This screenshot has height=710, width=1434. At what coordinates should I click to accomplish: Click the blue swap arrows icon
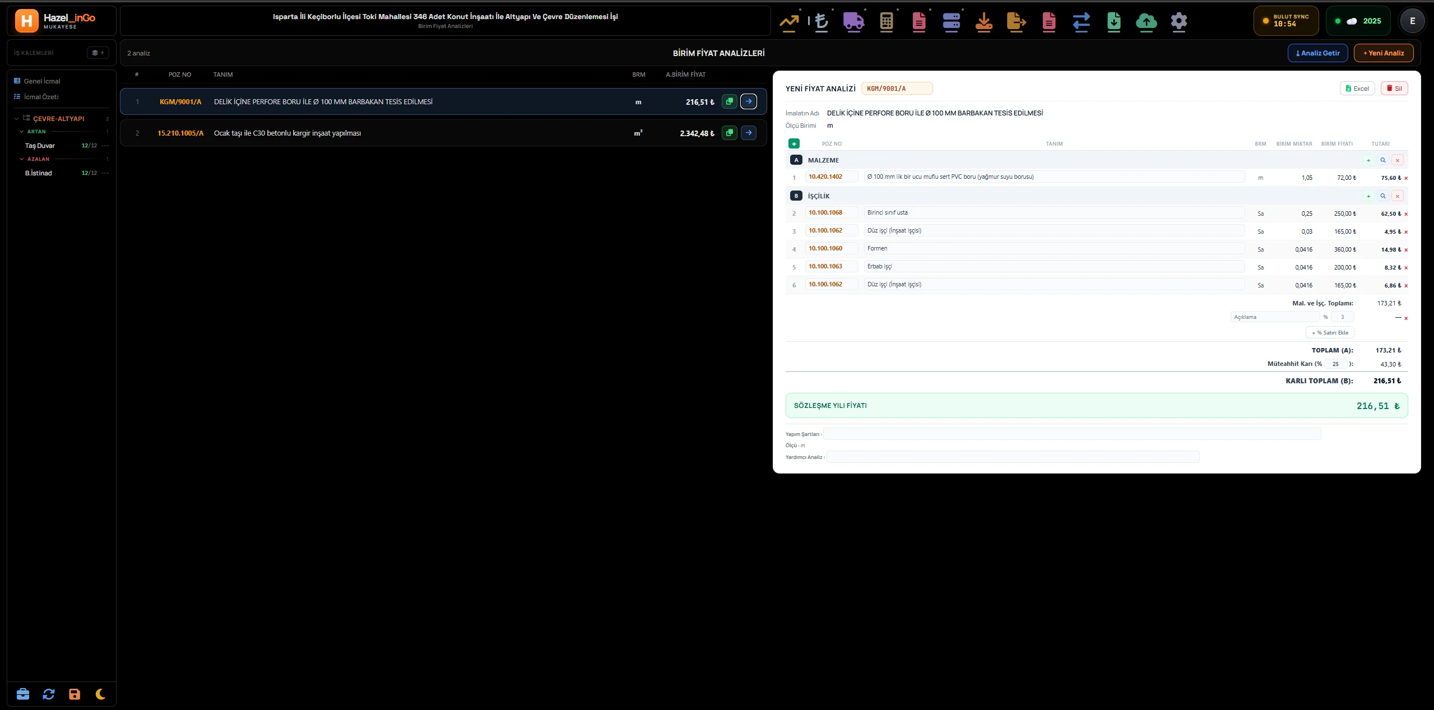[1081, 21]
